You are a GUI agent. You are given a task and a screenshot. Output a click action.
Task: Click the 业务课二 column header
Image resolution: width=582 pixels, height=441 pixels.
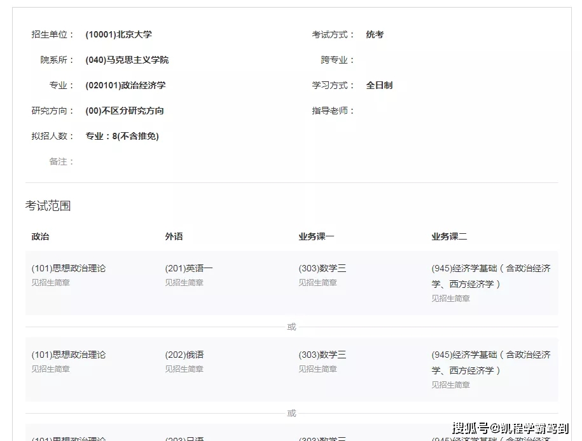(x=449, y=236)
